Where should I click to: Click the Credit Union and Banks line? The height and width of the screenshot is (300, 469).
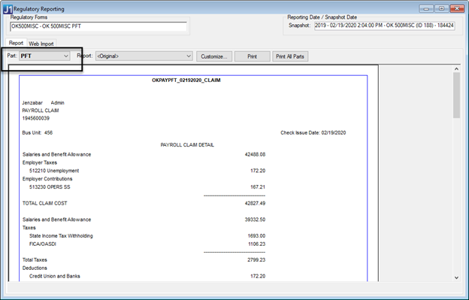click(x=55, y=276)
